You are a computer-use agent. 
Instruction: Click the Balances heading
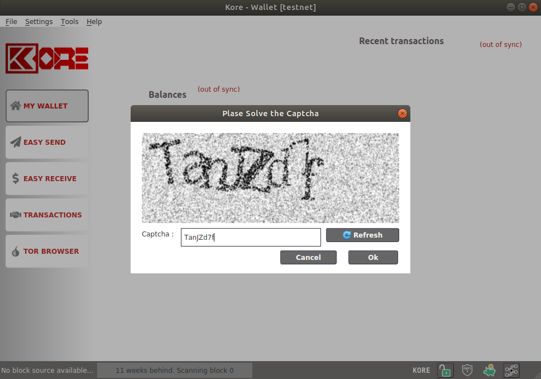point(167,94)
